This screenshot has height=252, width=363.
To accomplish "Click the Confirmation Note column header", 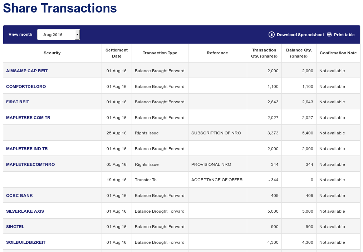I will (338, 53).
